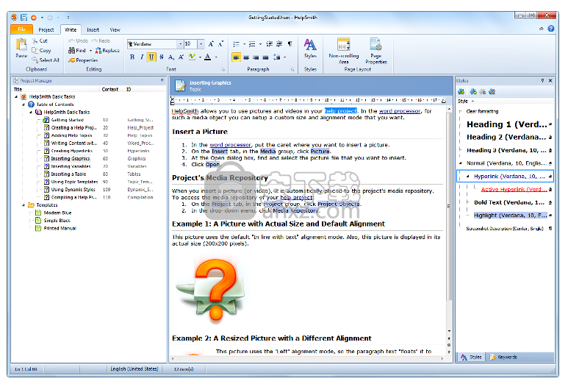Image resolution: width=568 pixels, height=384 pixels.
Task: Toggle Bold formatting
Action: [132, 57]
